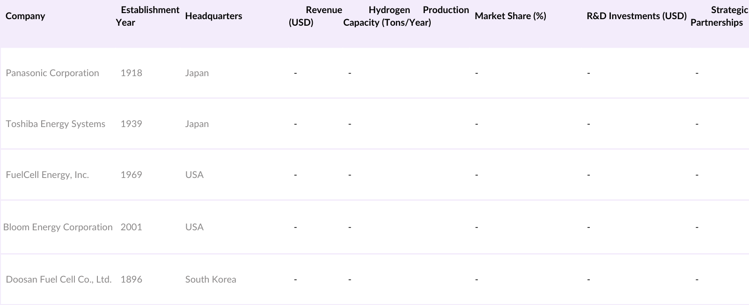Click Revenue dash in the Doosan row
The width and height of the screenshot is (749, 305).
pyautogui.click(x=295, y=279)
